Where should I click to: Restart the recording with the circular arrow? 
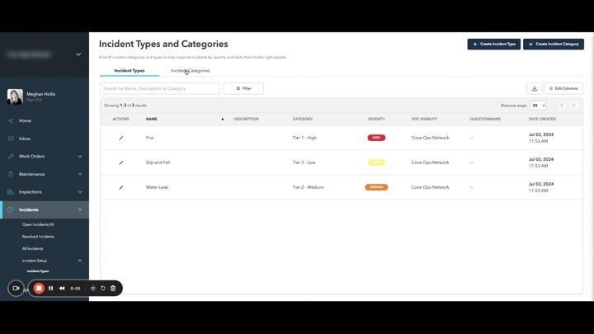(103, 288)
